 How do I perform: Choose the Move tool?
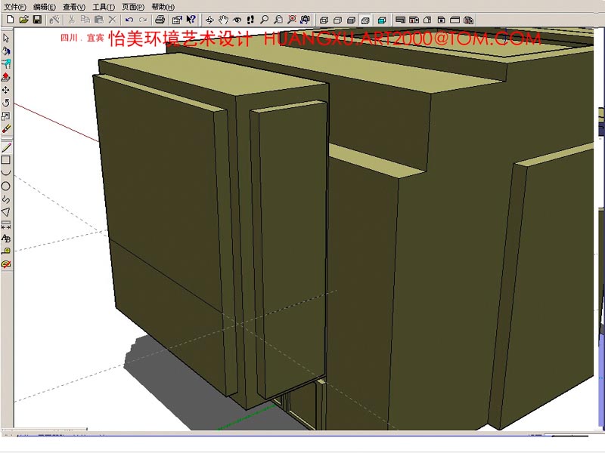[x=6, y=90]
